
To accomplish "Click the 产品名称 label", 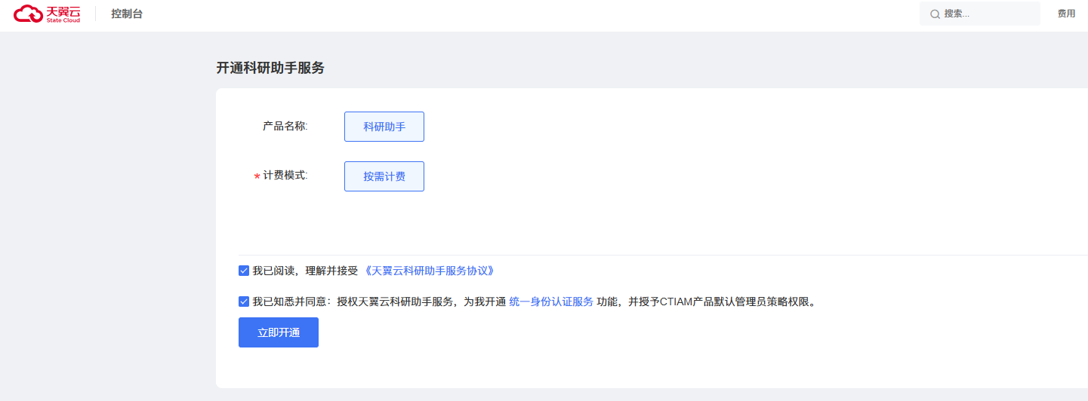I will pyautogui.click(x=285, y=126).
